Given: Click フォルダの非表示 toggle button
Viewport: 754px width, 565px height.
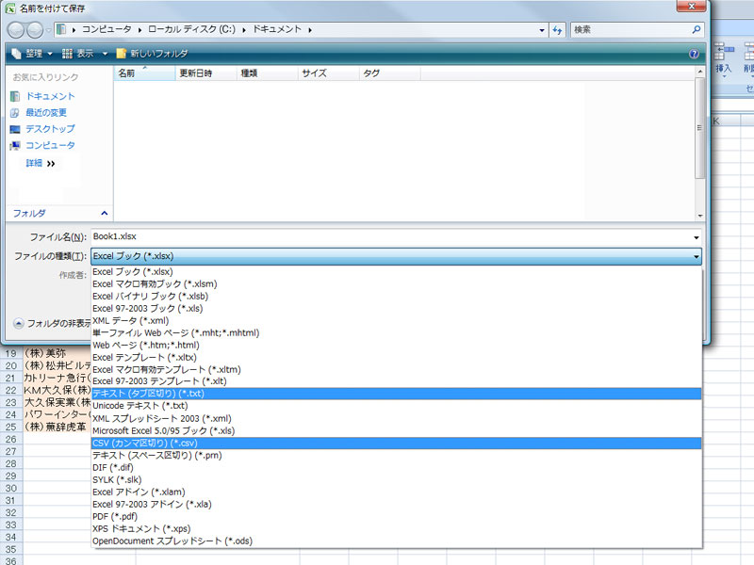Looking at the screenshot, I should [52, 323].
